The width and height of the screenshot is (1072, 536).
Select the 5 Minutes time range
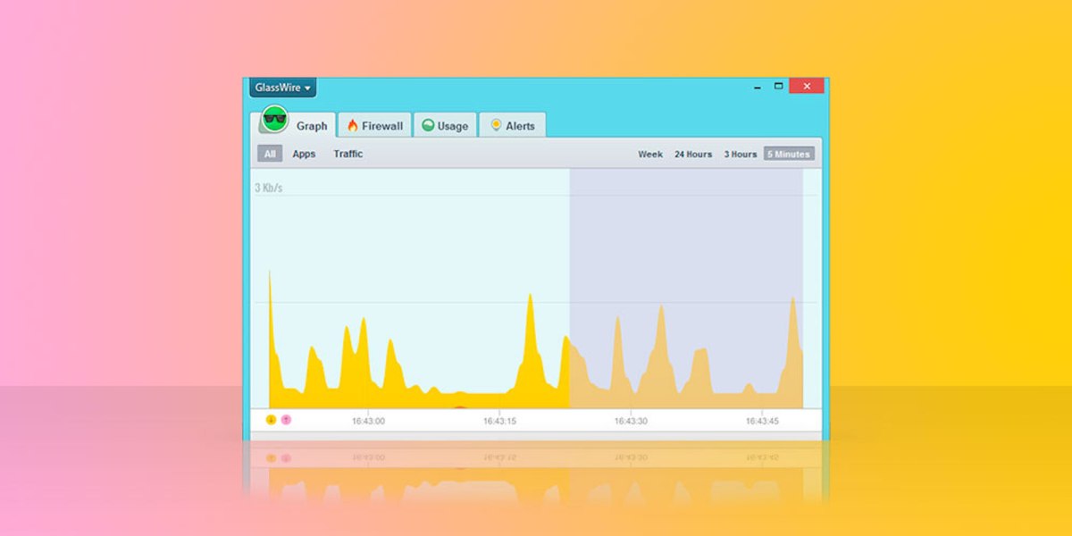point(789,155)
